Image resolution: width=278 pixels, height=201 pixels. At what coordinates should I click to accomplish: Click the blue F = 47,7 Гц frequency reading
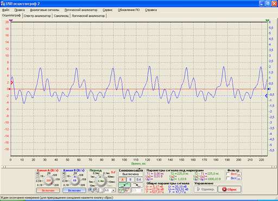(x=178, y=192)
